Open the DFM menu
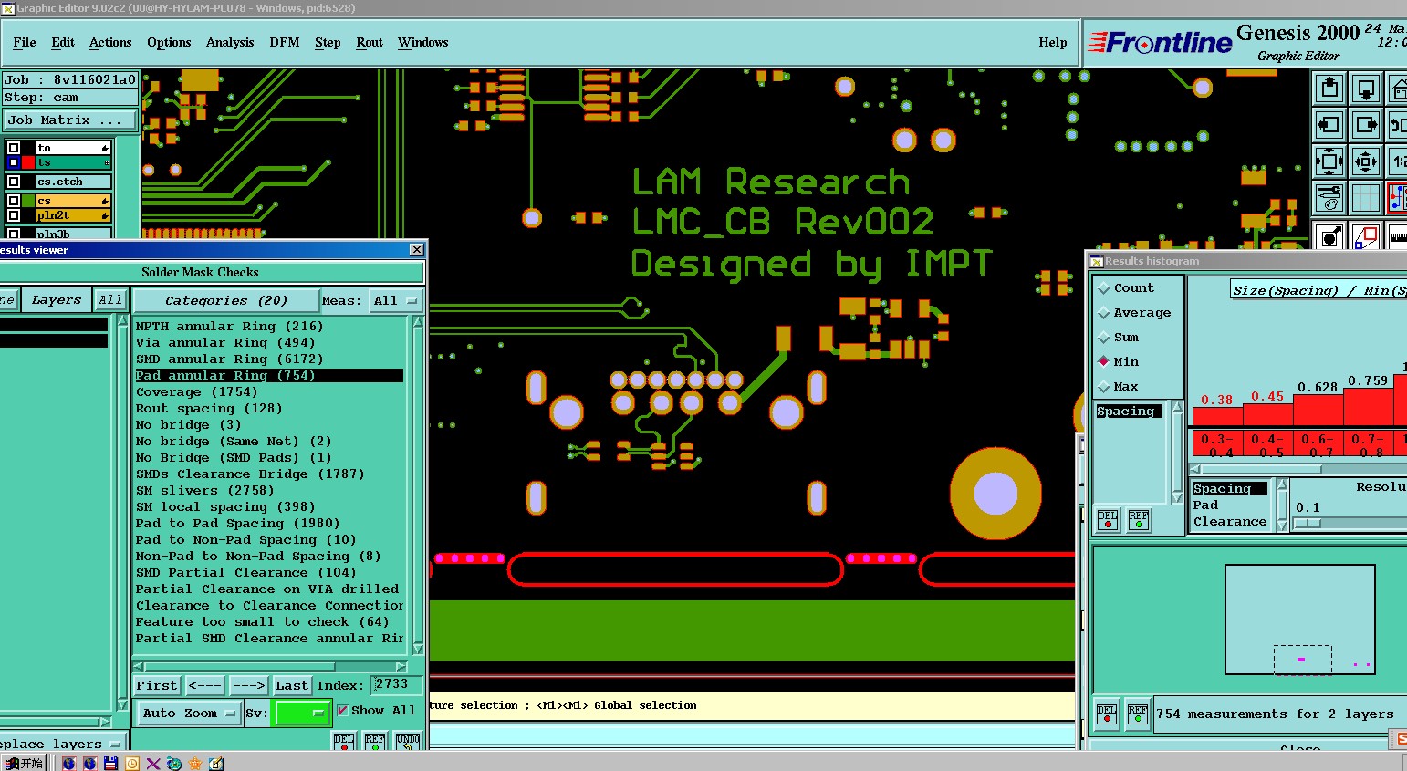 (285, 42)
